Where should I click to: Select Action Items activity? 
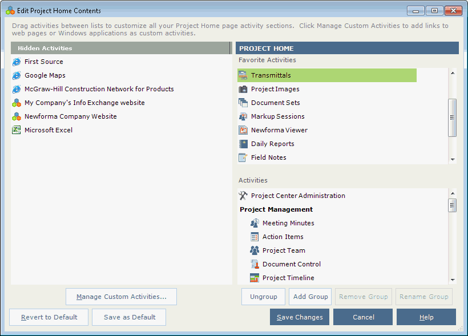[283, 237]
